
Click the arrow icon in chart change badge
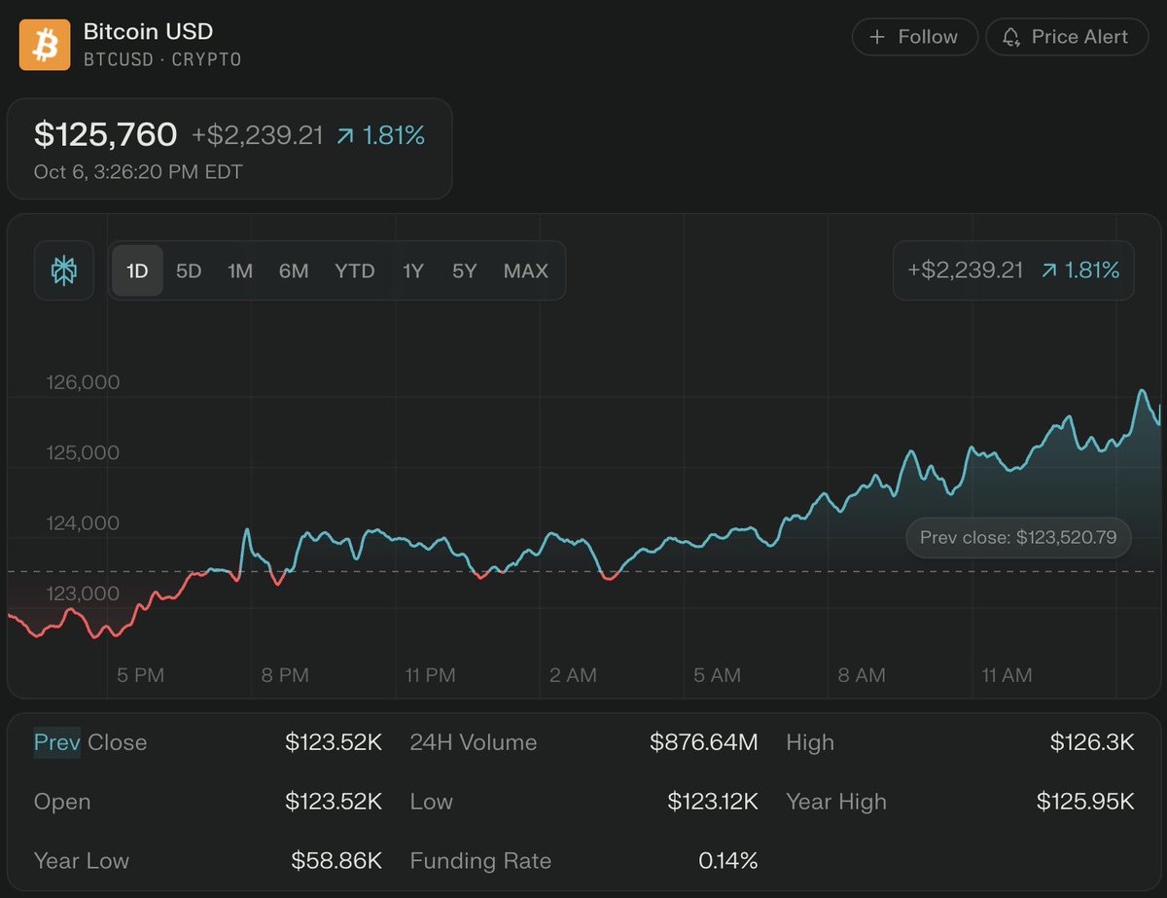(1049, 270)
